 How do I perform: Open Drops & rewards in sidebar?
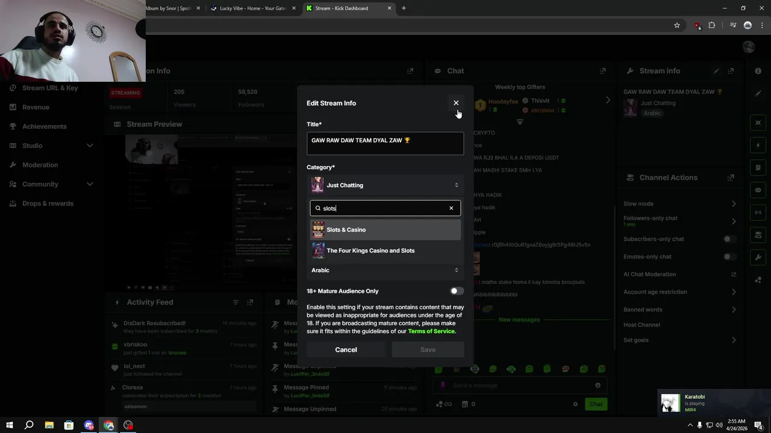[x=48, y=203]
